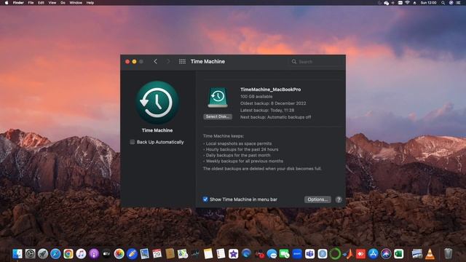Open Microsoft Teams from the Dock
The image size is (466, 262).
click(309, 254)
